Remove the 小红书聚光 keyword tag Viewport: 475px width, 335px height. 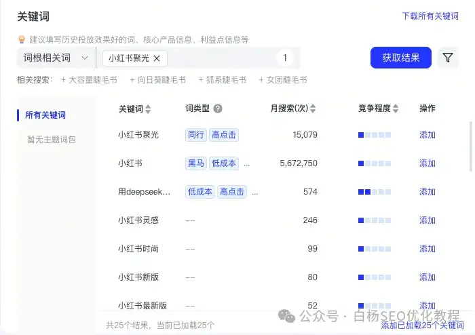pos(157,58)
